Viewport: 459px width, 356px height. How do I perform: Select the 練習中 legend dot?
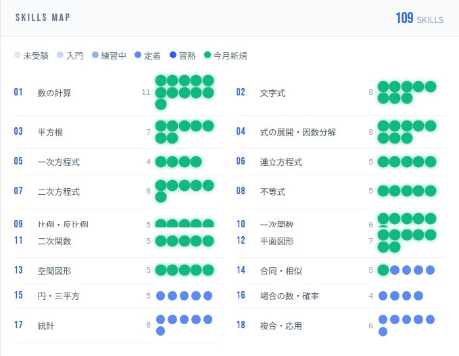pyautogui.click(x=95, y=55)
